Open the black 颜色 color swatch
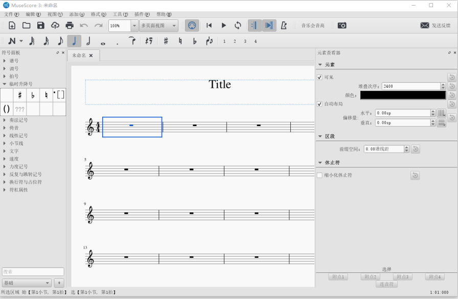Image resolution: width=458 pixels, height=299 pixels. [x=403, y=95]
